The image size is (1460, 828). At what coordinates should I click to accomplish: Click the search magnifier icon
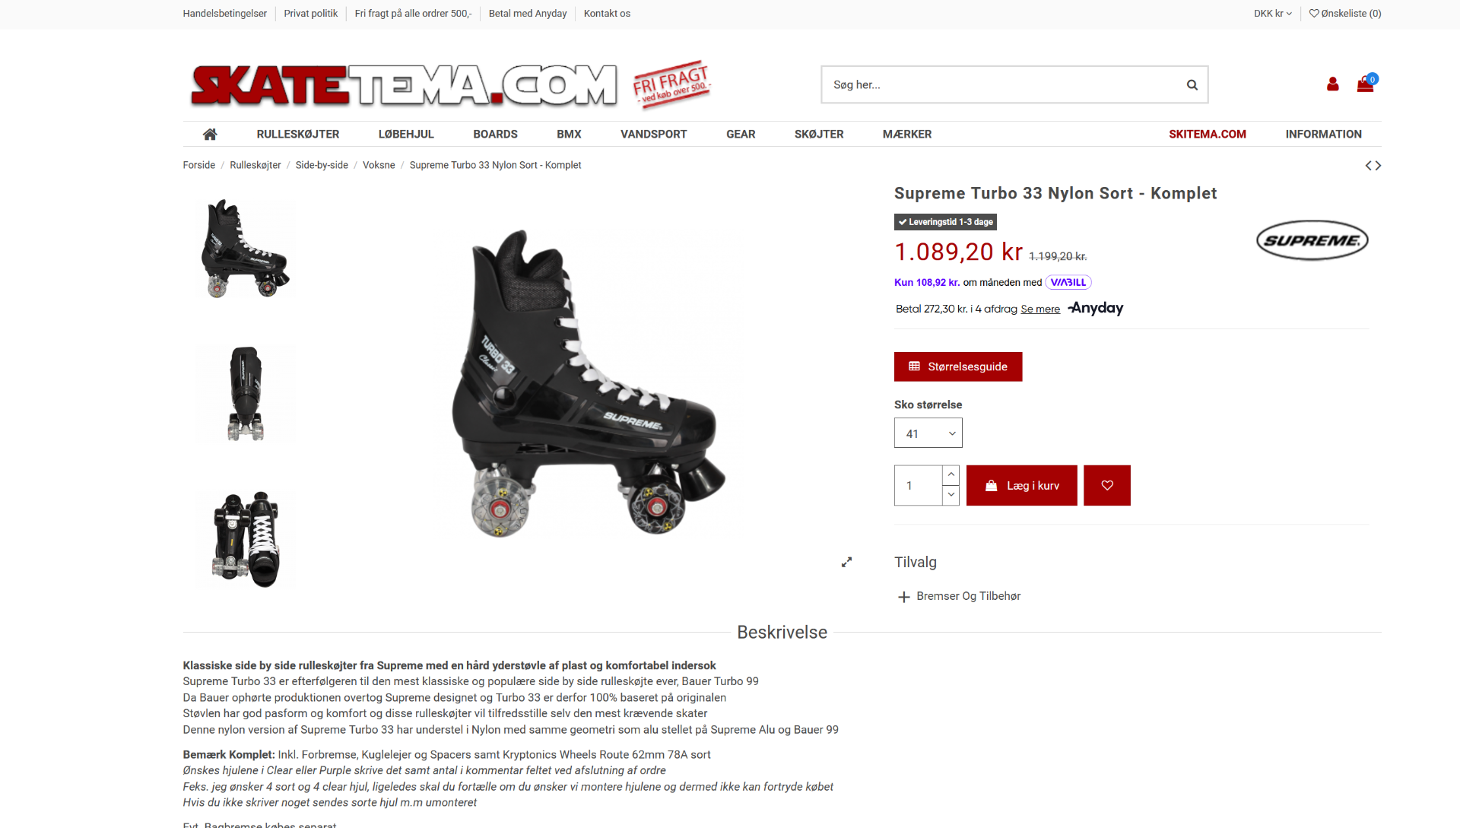click(x=1192, y=85)
